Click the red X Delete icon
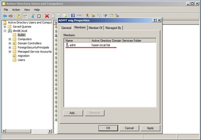 coord(47,16)
